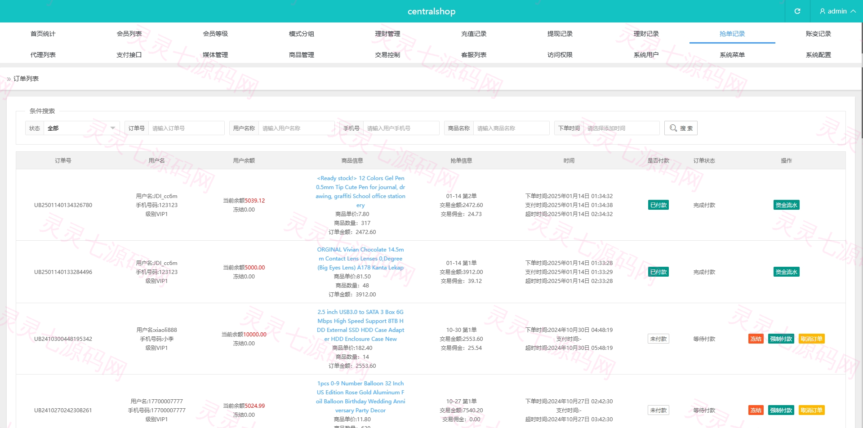Screen dimensions: 863x428
Task: Click the 搜索 search button
Action: [x=681, y=128]
